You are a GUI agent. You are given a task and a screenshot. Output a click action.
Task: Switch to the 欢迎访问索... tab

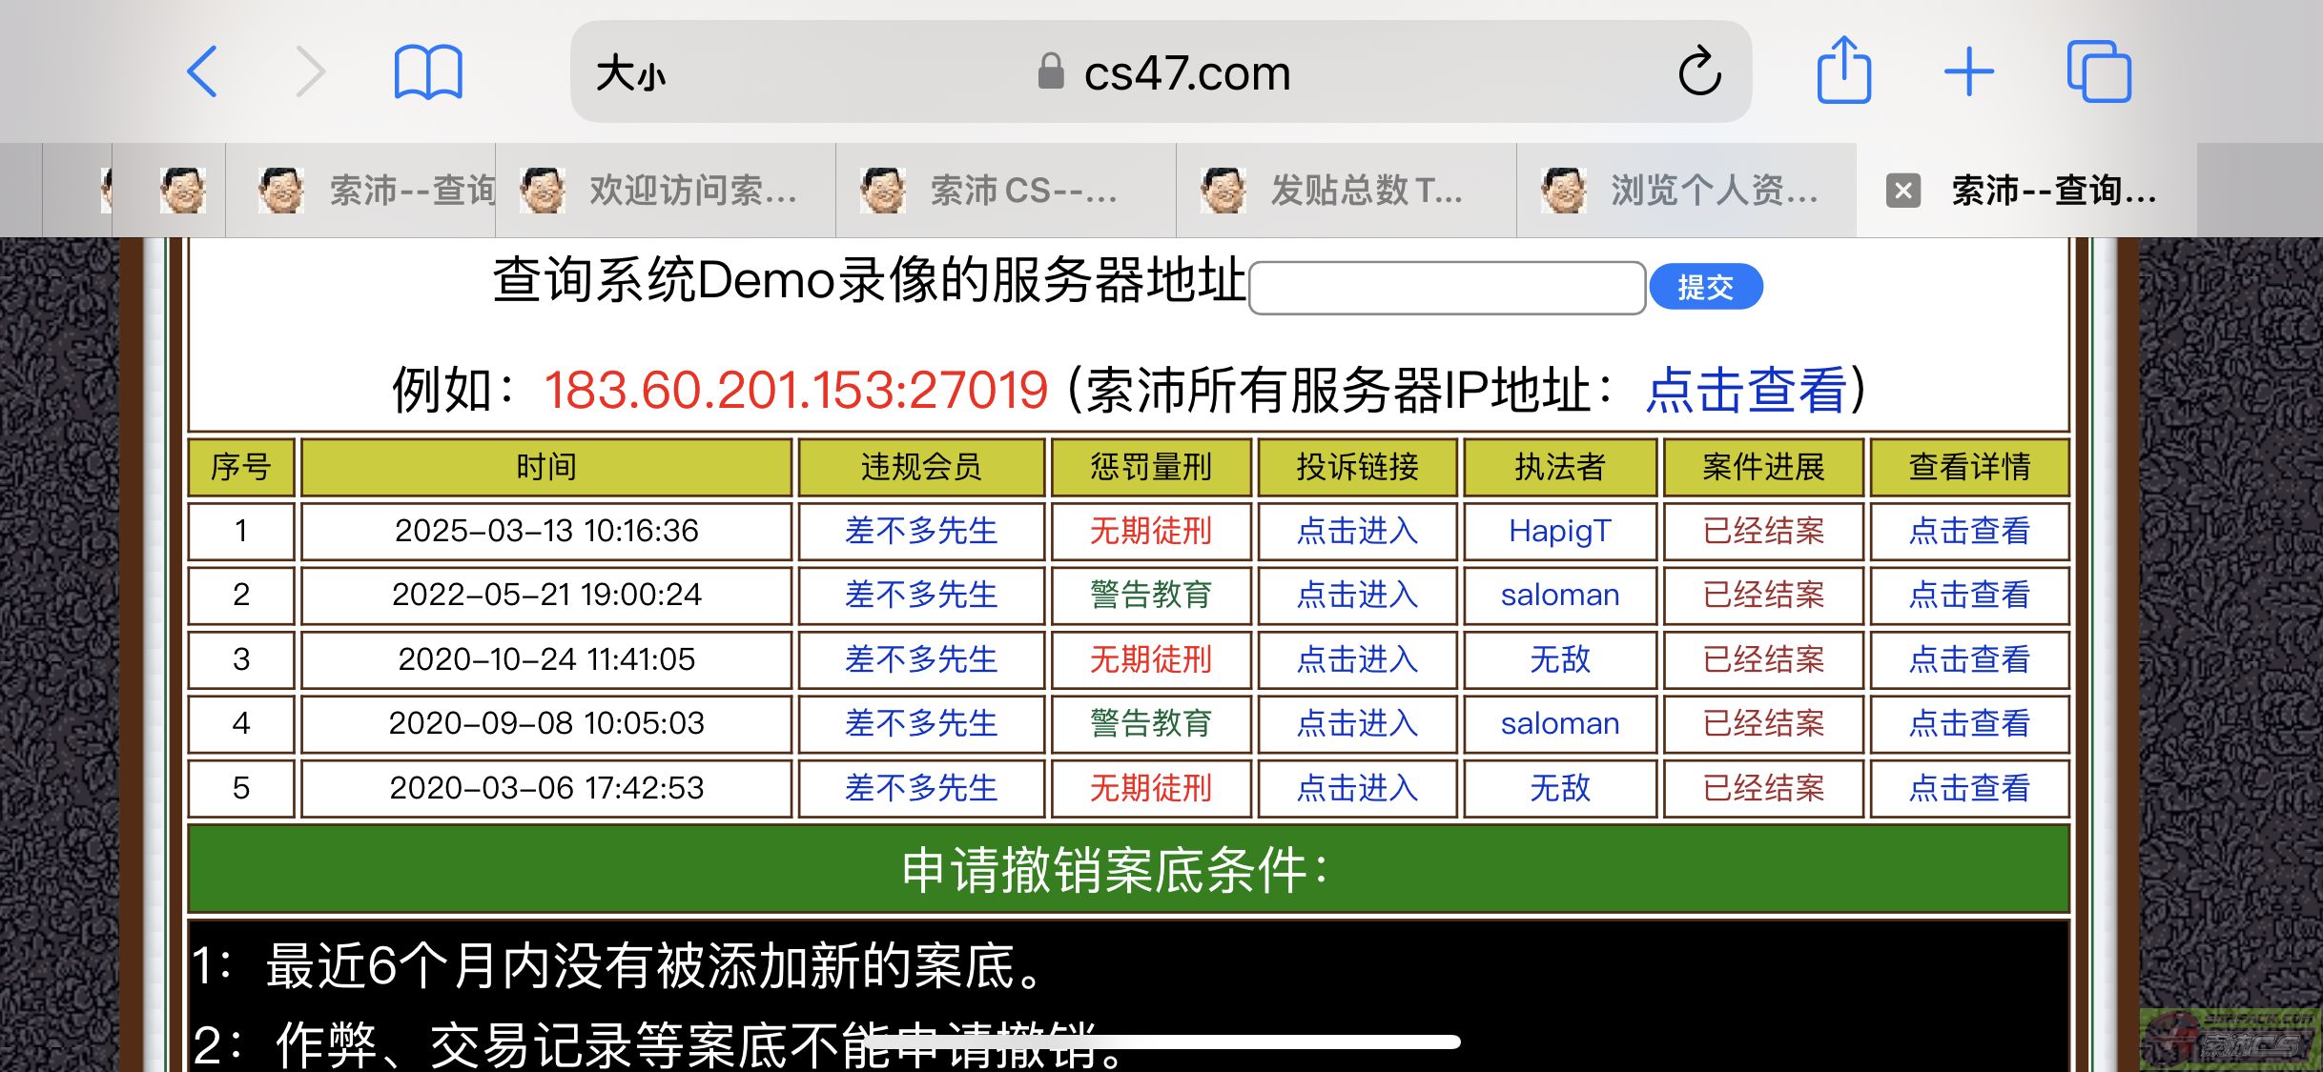coord(666,191)
